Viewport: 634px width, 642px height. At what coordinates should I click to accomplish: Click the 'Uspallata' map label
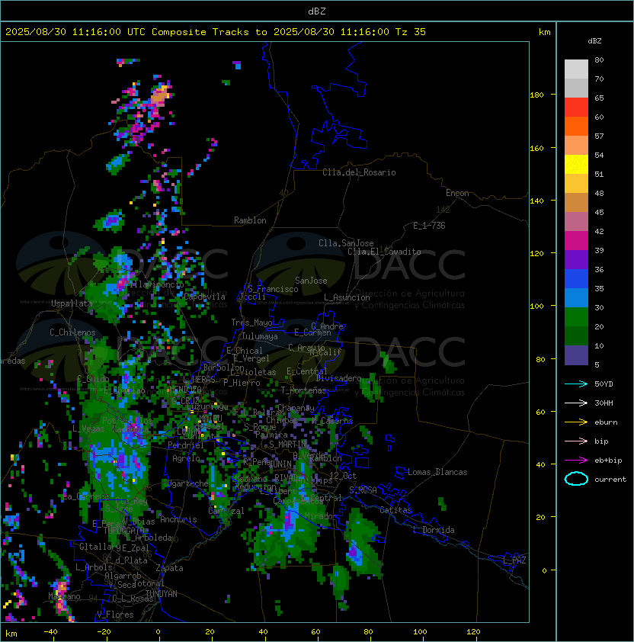(x=72, y=303)
